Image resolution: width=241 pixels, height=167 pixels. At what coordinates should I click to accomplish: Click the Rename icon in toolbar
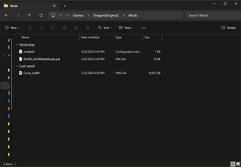coord(64,27)
